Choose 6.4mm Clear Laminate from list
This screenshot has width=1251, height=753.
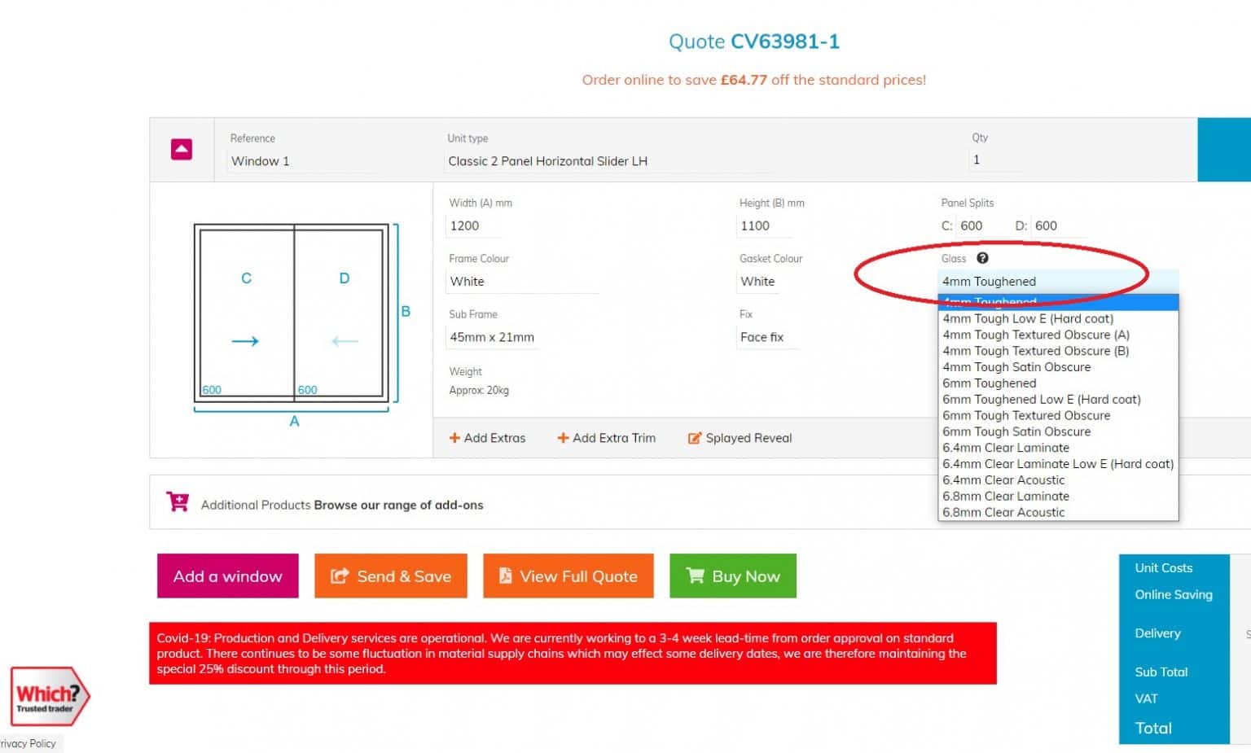[1005, 448]
